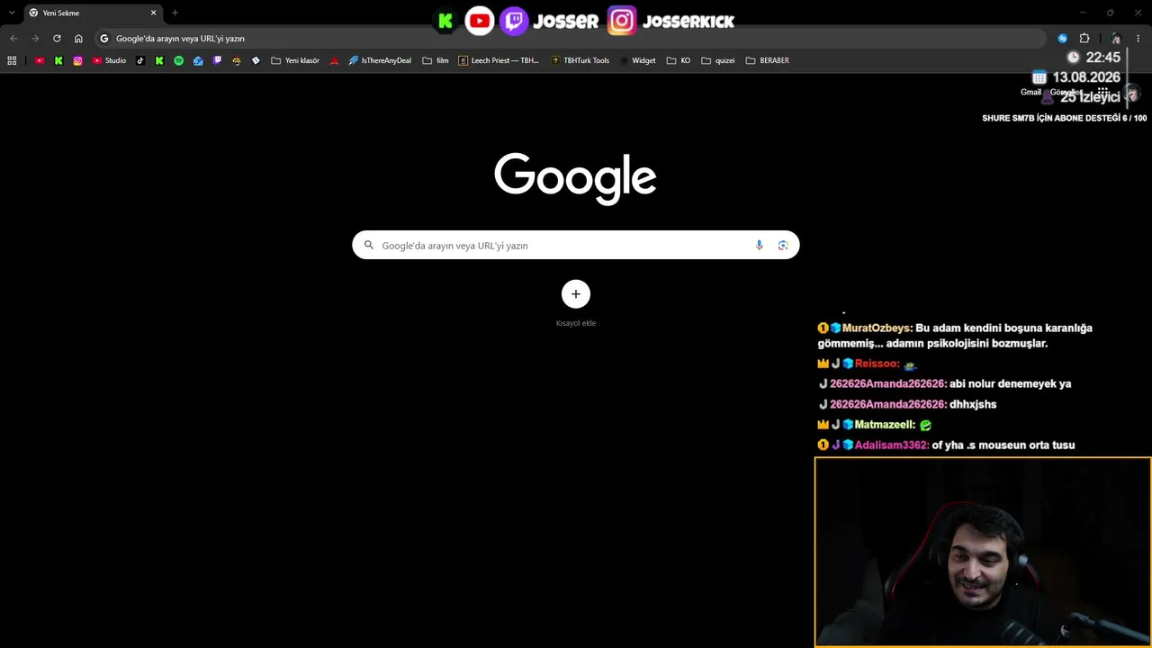Open the blue mail bookmark icon
Screen dimensions: 1152x648
click(x=198, y=60)
